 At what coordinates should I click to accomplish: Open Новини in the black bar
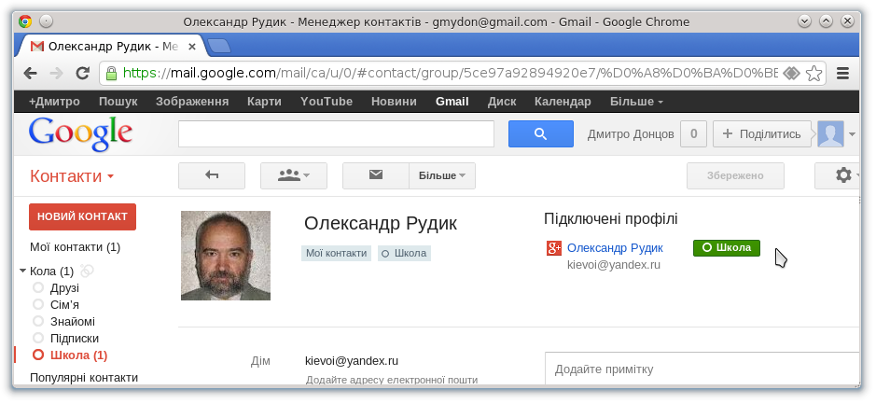coord(394,102)
